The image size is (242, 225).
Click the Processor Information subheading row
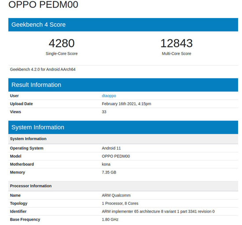coord(123,186)
